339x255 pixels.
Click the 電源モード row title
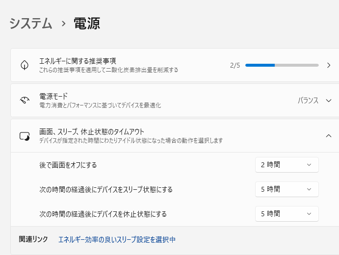(x=53, y=97)
